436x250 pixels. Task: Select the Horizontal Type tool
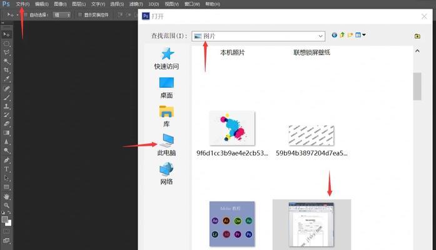tap(6, 169)
